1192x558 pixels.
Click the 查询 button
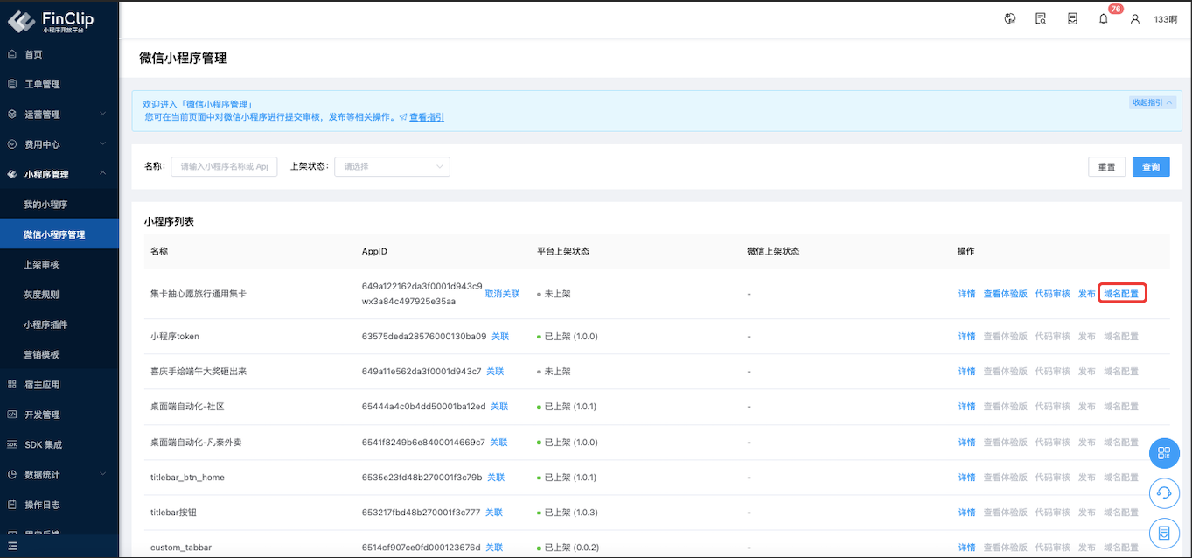1151,167
